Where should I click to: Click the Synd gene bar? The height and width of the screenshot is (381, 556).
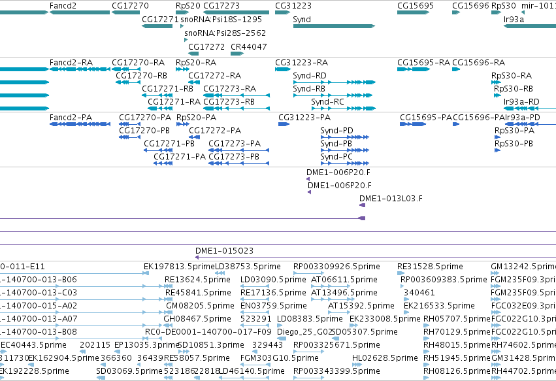click(x=334, y=26)
